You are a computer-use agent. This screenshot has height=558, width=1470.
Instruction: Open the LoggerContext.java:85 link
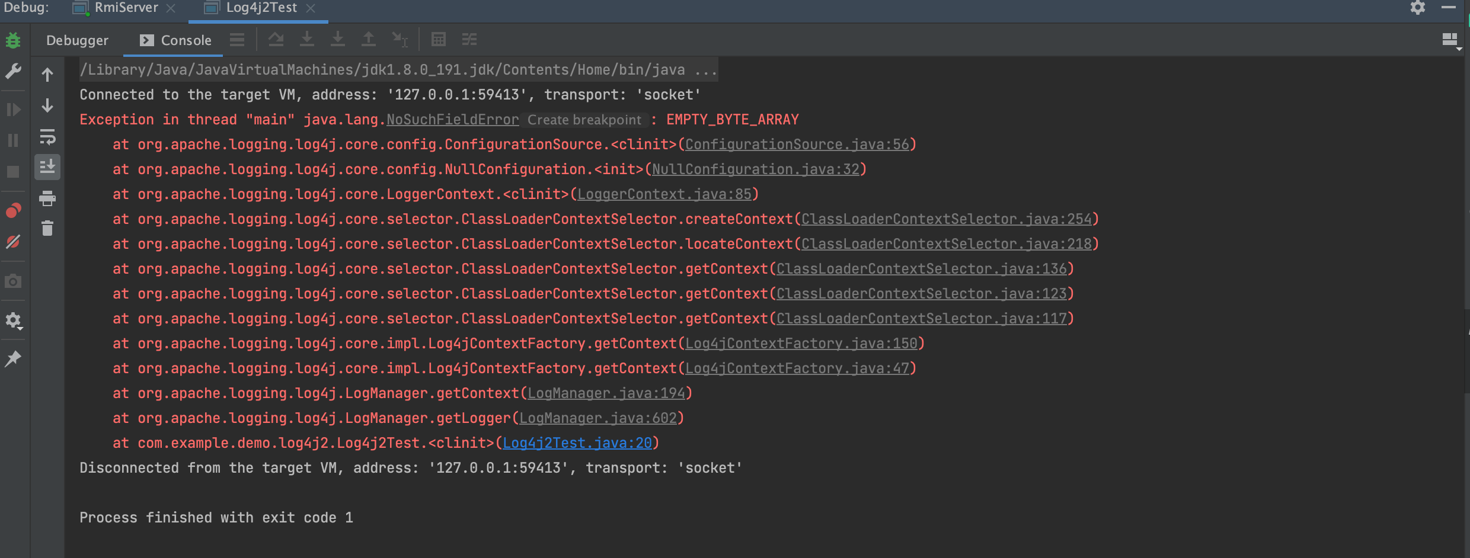[664, 194]
